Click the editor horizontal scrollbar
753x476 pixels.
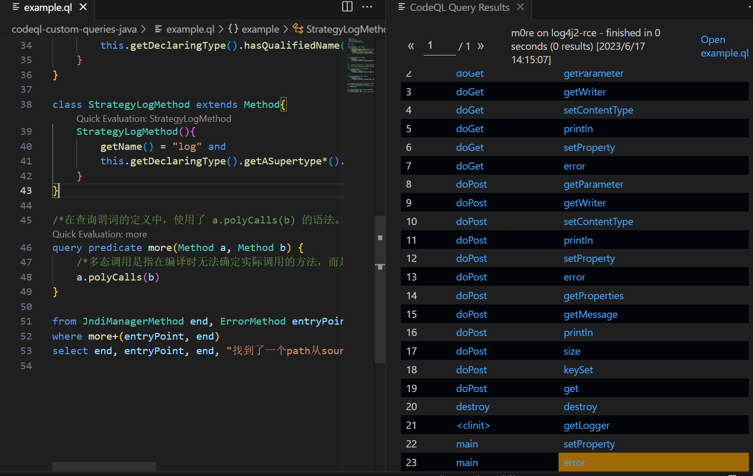point(104,466)
